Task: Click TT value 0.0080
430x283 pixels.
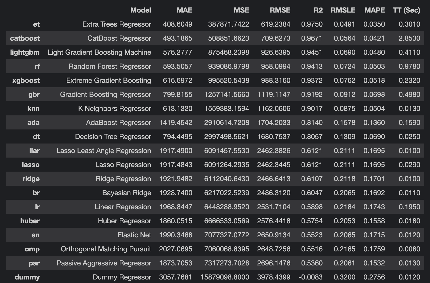Action: [409, 249]
